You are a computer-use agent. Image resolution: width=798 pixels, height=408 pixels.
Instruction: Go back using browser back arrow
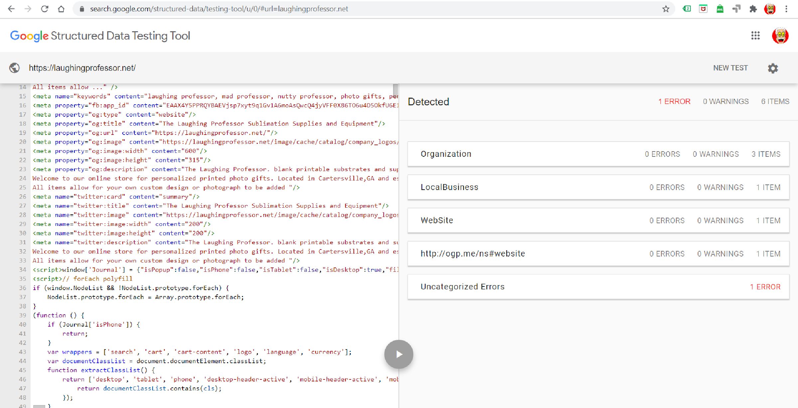(11, 9)
